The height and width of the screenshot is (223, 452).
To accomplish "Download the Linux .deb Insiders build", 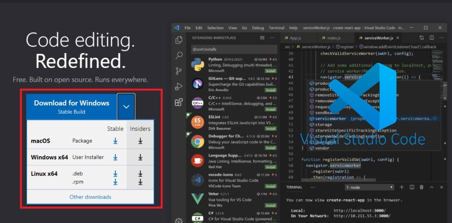I will click(140, 174).
